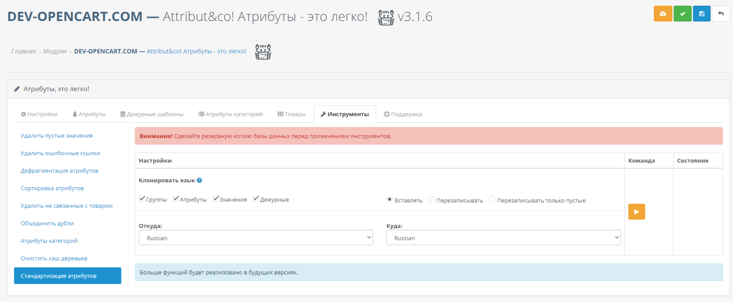Disable the Дежурные checkbox
The height and width of the screenshot is (302, 733).
click(x=256, y=199)
